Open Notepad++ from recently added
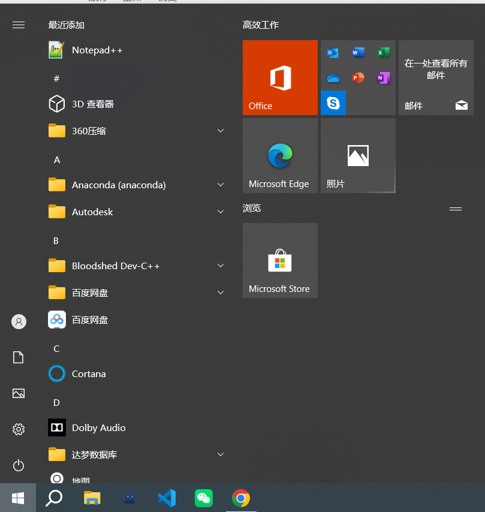 tap(136, 50)
